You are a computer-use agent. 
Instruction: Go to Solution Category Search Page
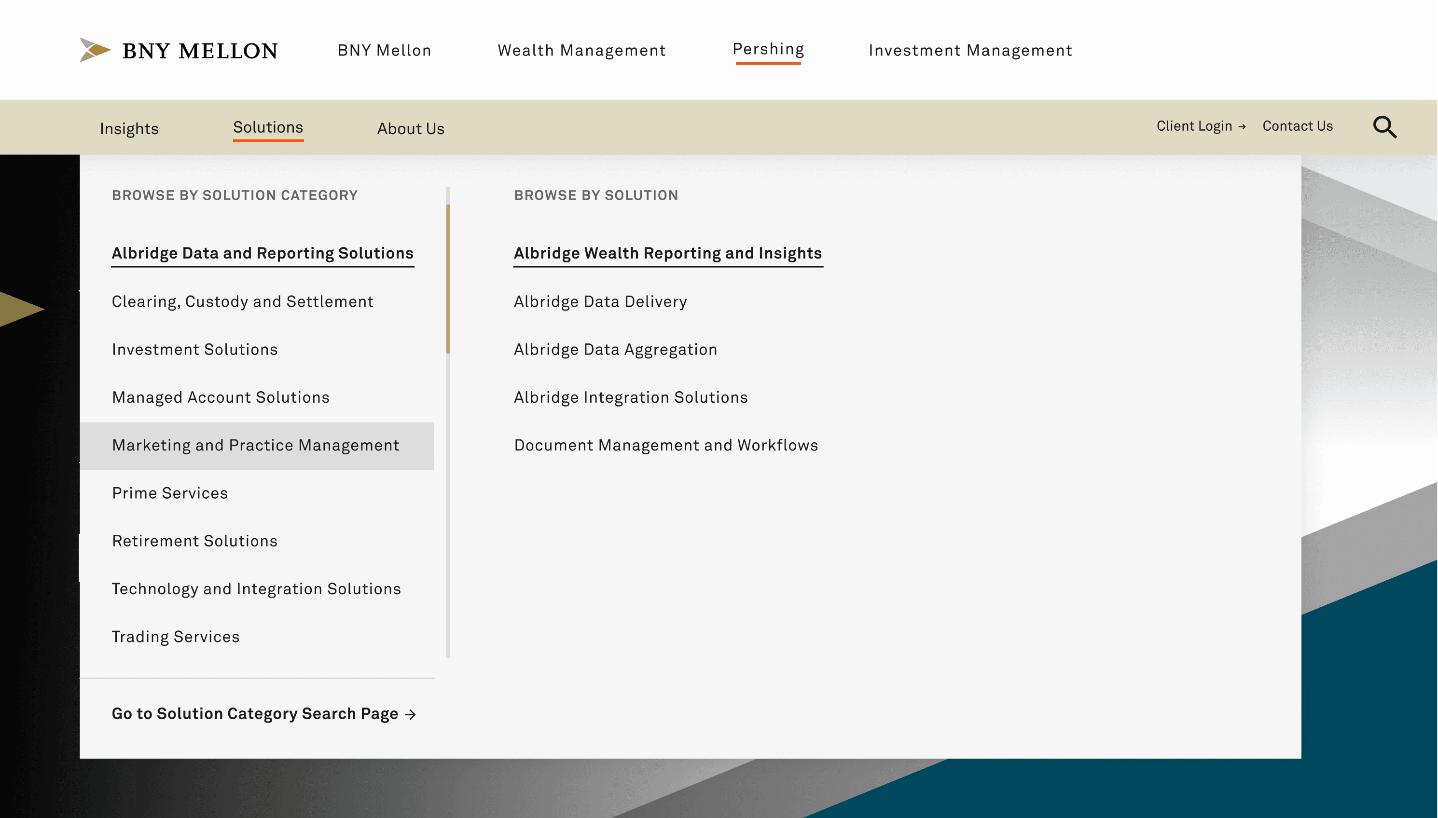click(x=263, y=713)
